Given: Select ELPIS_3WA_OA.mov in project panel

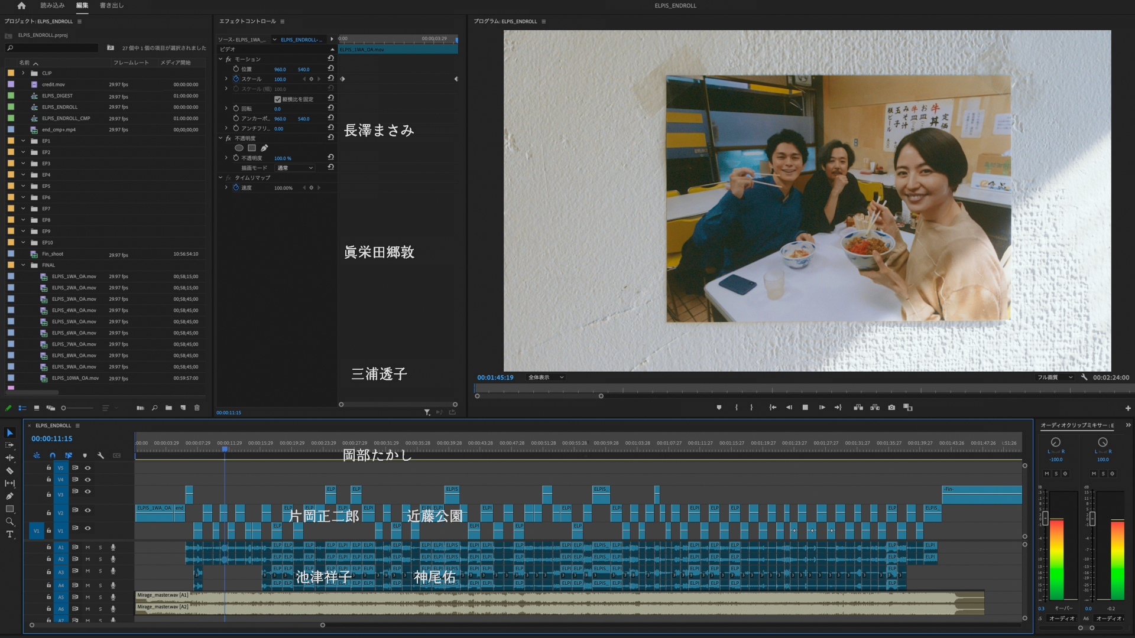Looking at the screenshot, I should coord(74,299).
